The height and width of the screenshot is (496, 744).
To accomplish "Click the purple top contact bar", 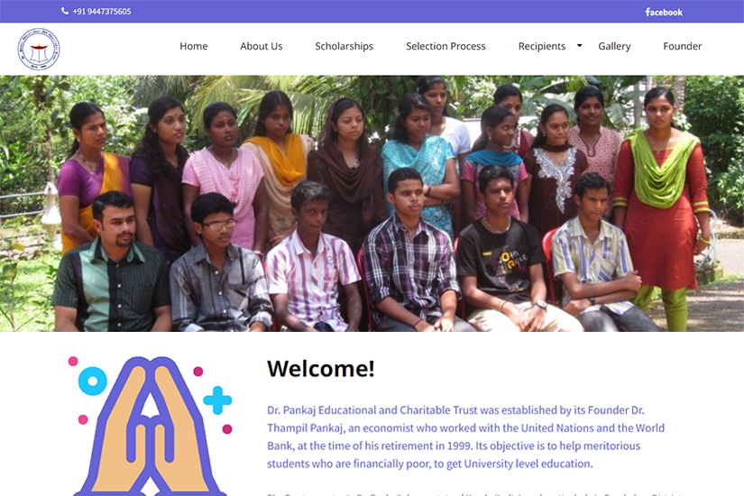I will coord(372,12).
